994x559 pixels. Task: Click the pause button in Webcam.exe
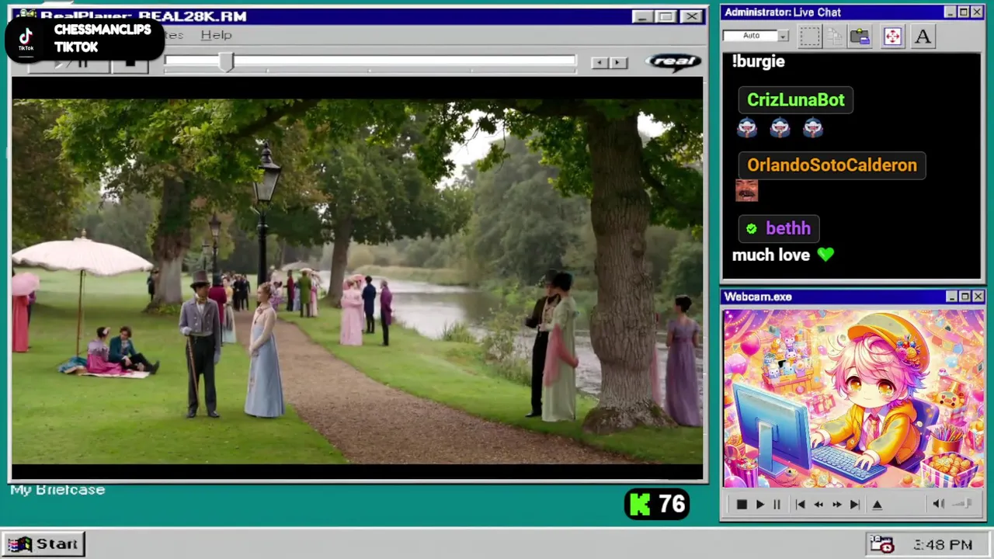(777, 505)
